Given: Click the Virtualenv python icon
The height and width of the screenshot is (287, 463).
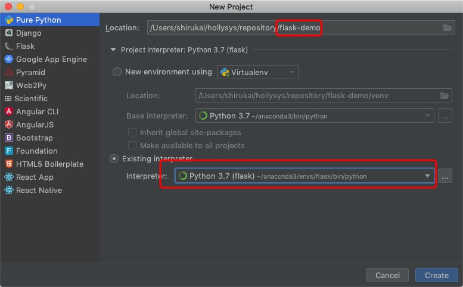Looking at the screenshot, I should pyautogui.click(x=225, y=72).
